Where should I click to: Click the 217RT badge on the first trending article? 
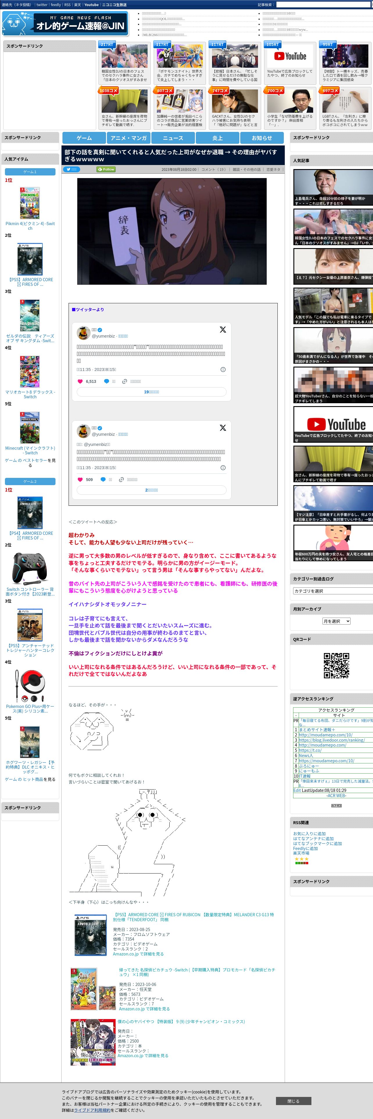point(107,45)
